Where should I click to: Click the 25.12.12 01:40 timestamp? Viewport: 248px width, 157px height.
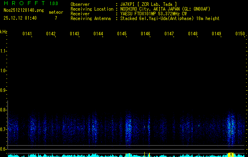coord(20,18)
